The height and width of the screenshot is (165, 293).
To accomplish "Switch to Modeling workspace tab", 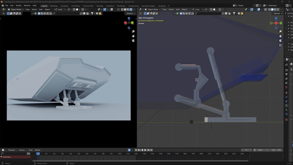I will tap(54, 6).
